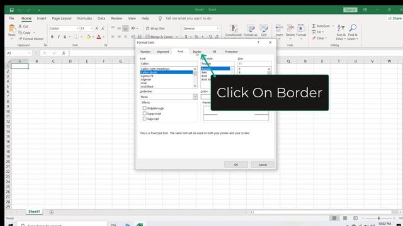The width and height of the screenshot is (403, 226).
Task: Open the Border tab in Format Cells
Action: click(x=197, y=51)
